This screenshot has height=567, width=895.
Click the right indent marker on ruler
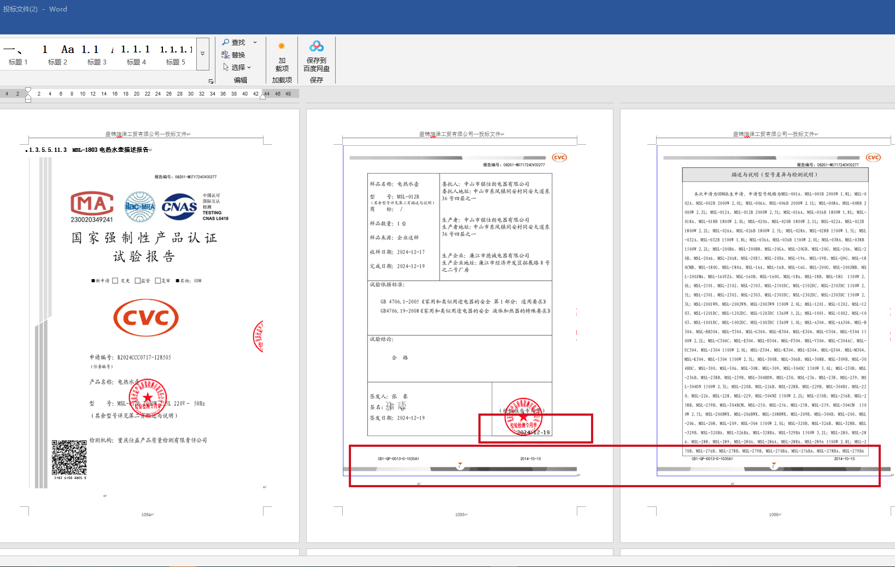263,96
